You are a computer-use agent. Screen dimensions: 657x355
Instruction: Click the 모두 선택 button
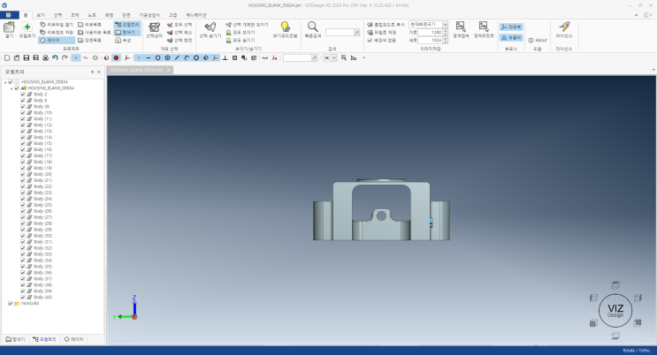click(x=180, y=24)
